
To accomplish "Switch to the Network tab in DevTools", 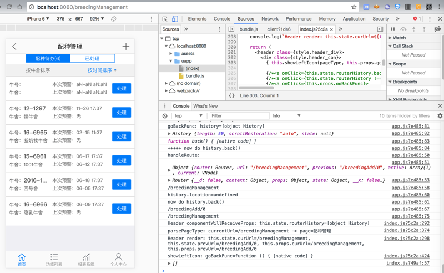I will 270,19.
